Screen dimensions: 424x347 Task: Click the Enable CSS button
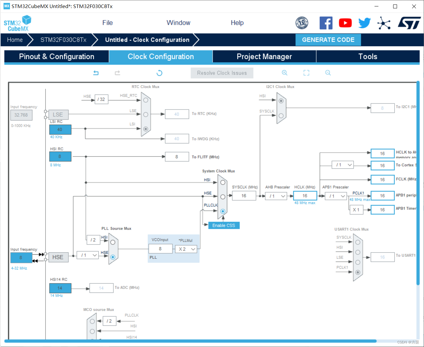coord(224,226)
